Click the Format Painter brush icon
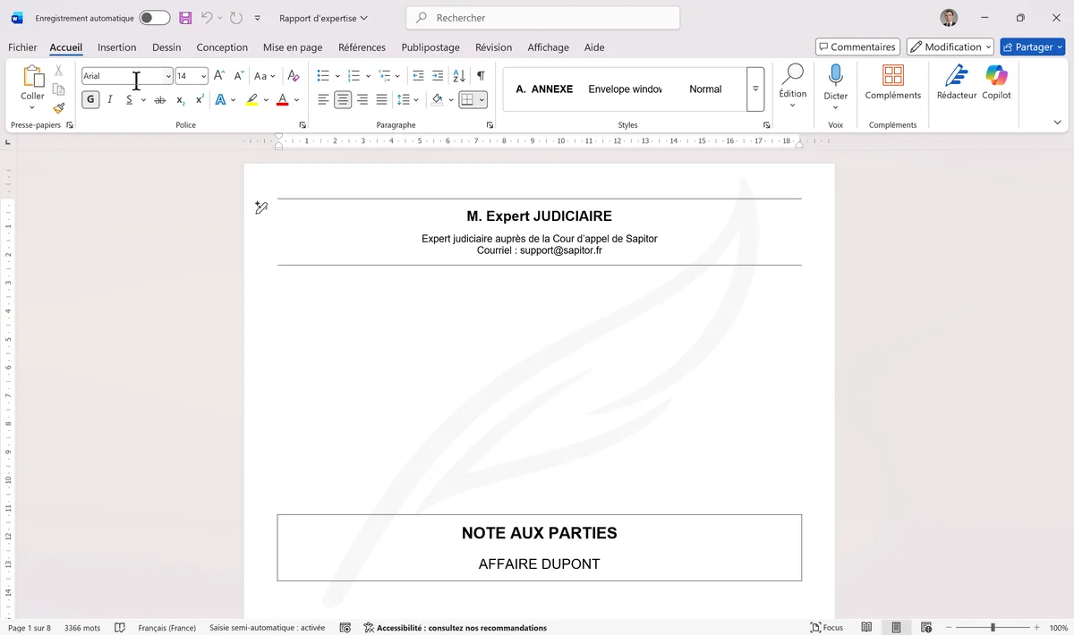Image resolution: width=1074 pixels, height=635 pixels. (x=59, y=108)
